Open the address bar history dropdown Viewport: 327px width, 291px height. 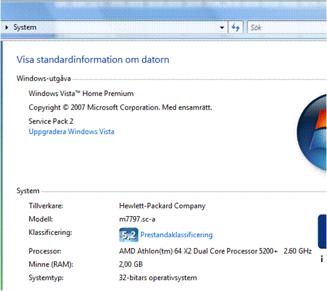pos(222,27)
